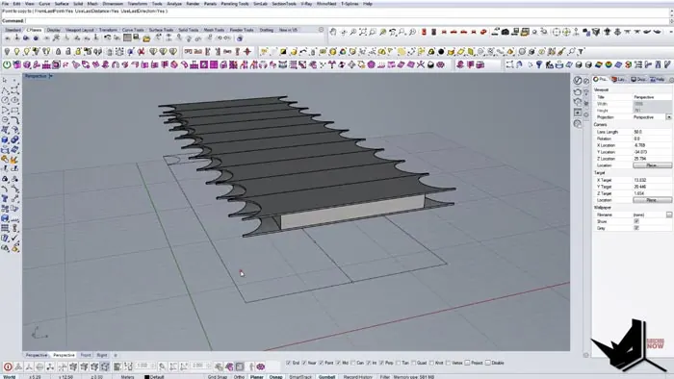
Task: Toggle the End osnap checkbox
Action: [x=289, y=363]
